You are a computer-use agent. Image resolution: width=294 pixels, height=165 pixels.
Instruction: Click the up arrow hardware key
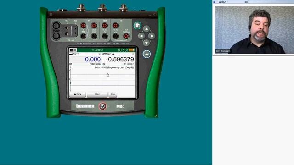point(147,29)
